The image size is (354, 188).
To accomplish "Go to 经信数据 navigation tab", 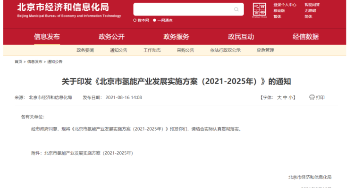I will (x=305, y=37).
